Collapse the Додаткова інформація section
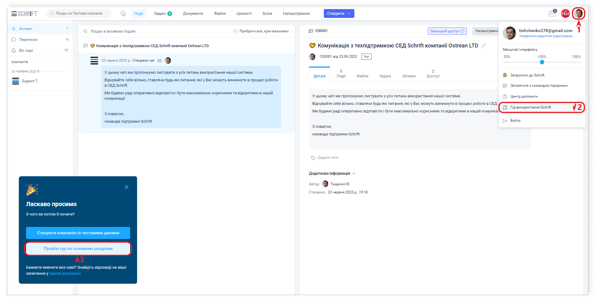This screenshot has height=304, width=598. [x=354, y=173]
